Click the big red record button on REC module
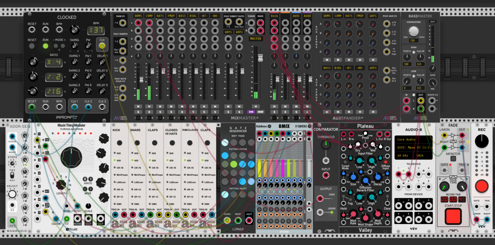495x245 pixels. [482, 186]
